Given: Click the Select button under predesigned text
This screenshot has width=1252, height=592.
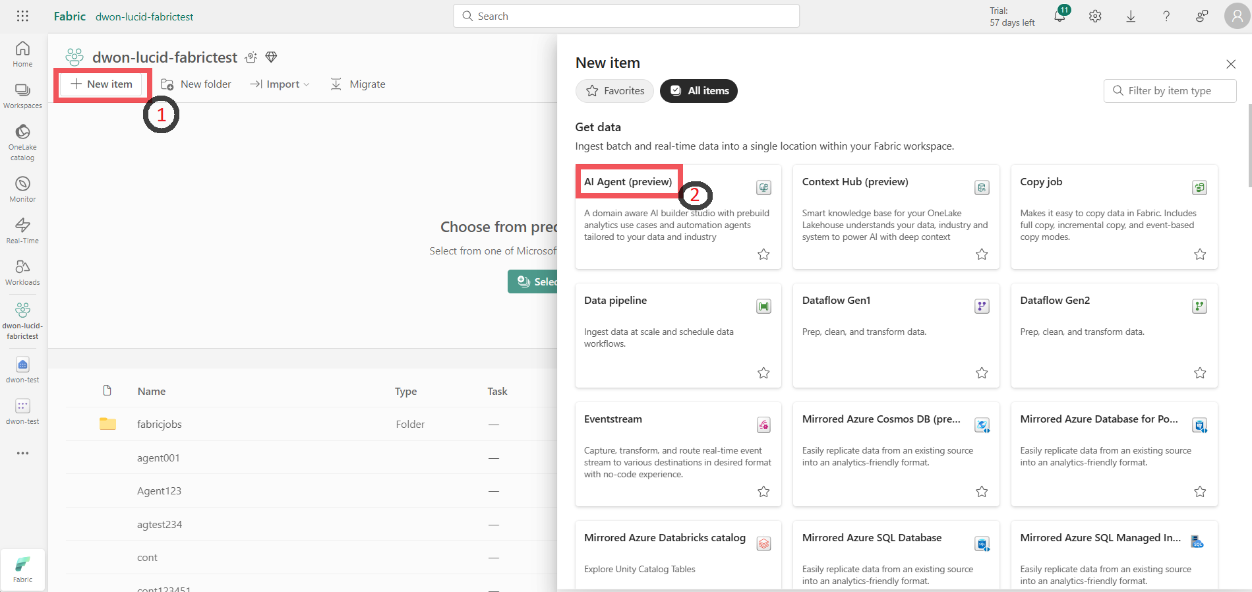Looking at the screenshot, I should coord(533,281).
